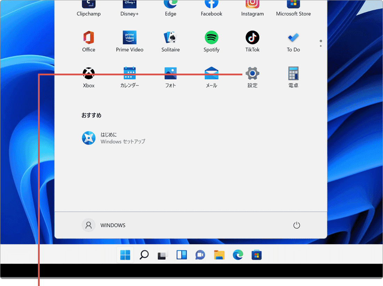Launch Spotify
Screen dimensions: 383x286
coord(212,42)
